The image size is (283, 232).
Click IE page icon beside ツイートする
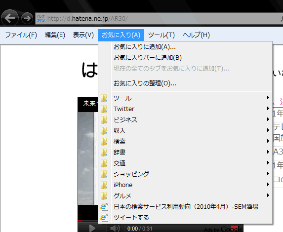104,218
